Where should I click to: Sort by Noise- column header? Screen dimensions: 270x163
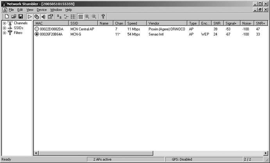[x=247, y=23]
